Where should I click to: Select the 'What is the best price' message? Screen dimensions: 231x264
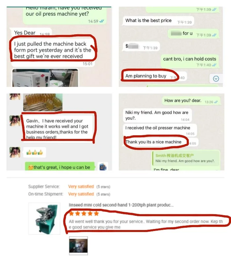[158, 21]
